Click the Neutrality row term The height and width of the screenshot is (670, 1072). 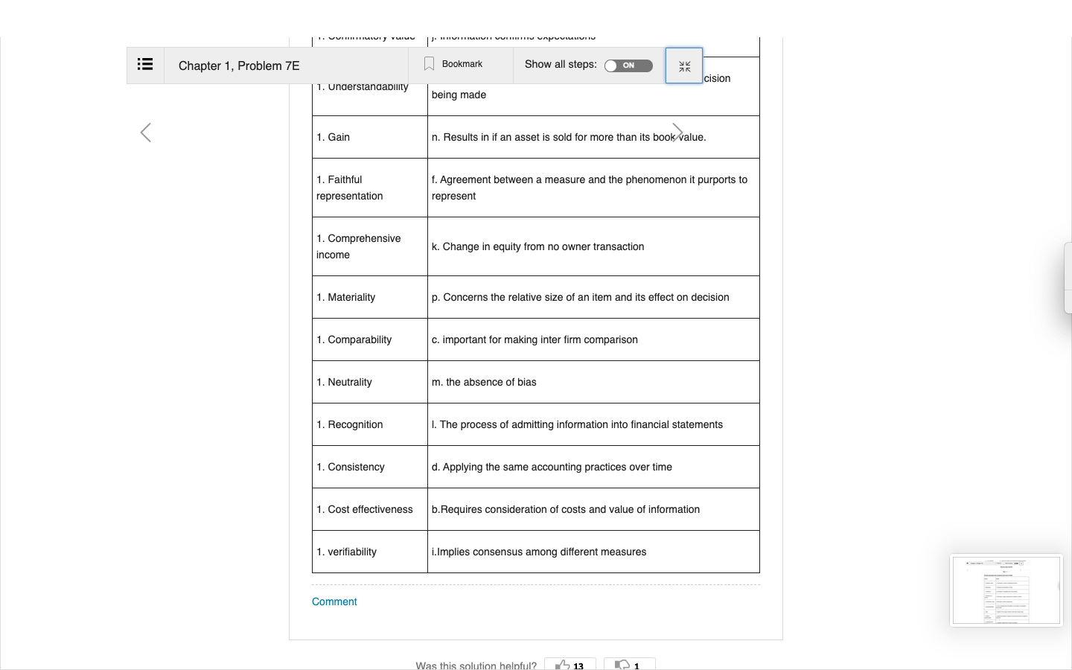click(x=344, y=382)
